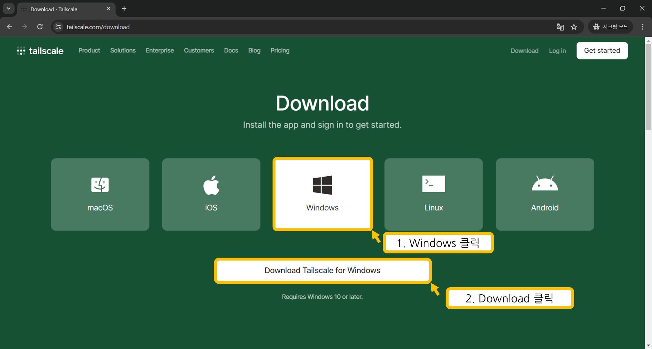Click the Download link in header
The width and height of the screenshot is (652, 349).
click(x=525, y=51)
